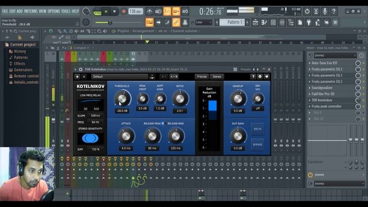368x207 pixels.
Task: Open the FILE menu
Action: coord(5,11)
